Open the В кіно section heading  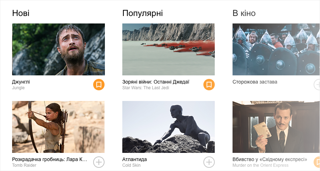[x=244, y=13]
